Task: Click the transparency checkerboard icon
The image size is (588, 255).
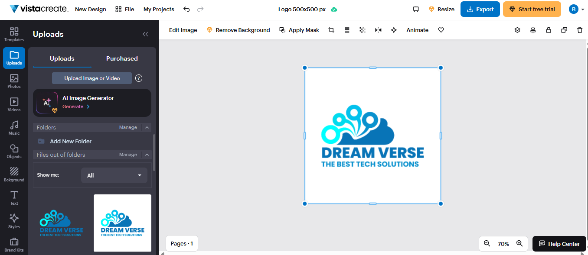Action: point(363,30)
